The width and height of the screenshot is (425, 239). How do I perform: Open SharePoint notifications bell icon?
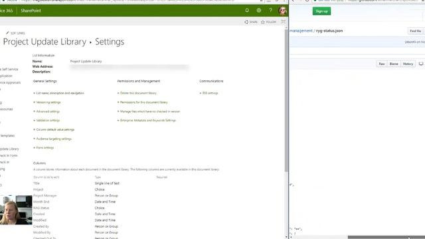pos(247,11)
